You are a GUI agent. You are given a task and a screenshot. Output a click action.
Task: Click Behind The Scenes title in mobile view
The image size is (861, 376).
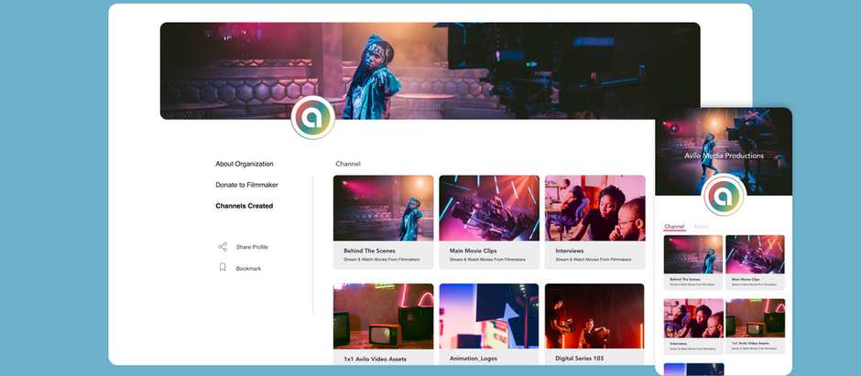684,280
